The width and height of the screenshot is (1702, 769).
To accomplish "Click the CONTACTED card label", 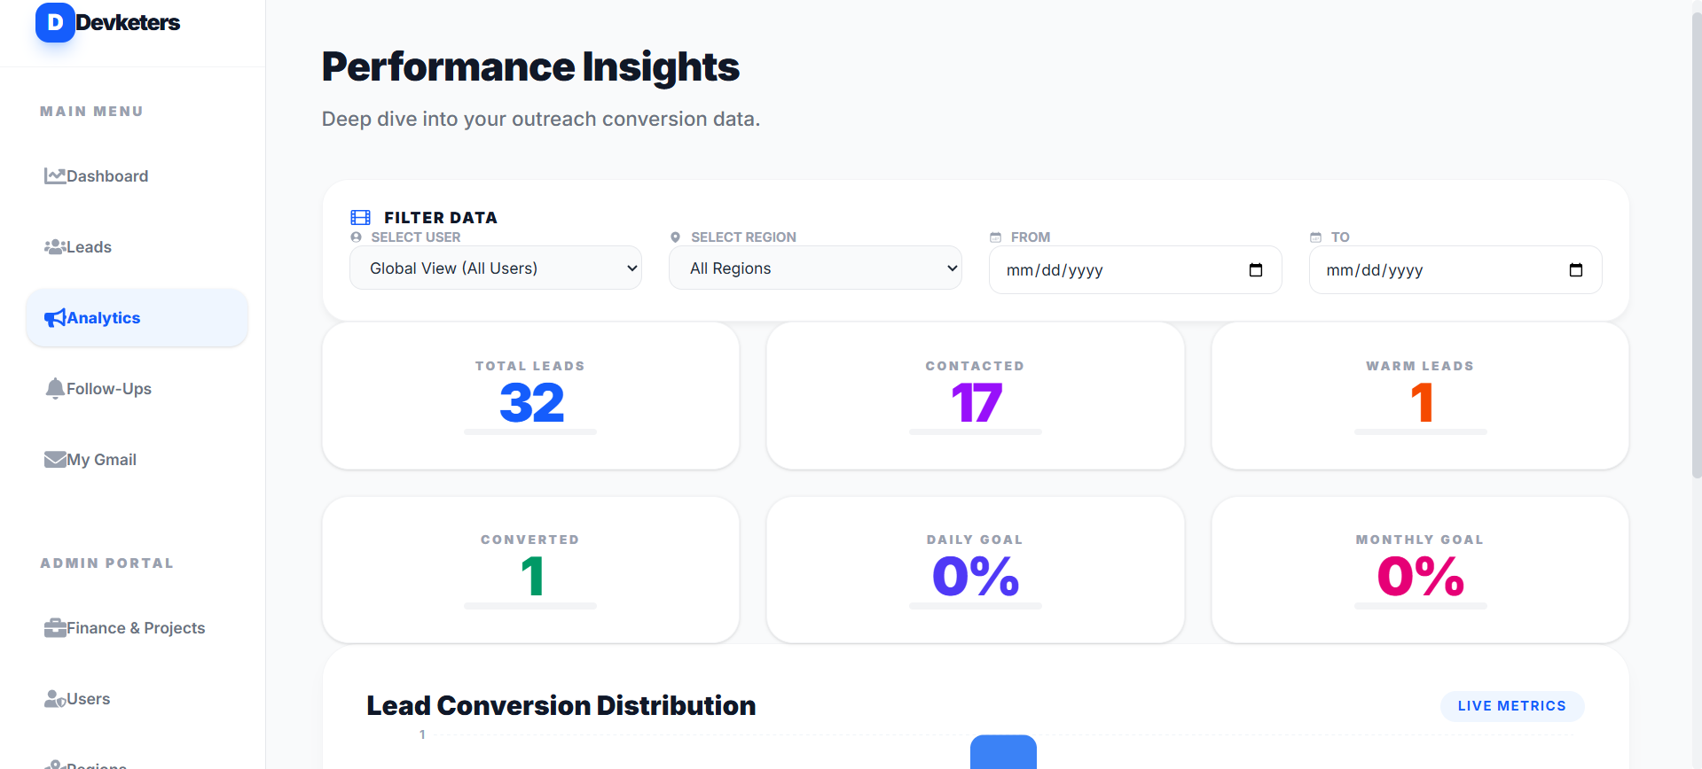I will click(x=976, y=366).
